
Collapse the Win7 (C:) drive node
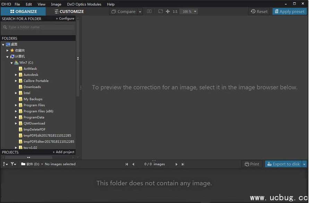[12, 63]
